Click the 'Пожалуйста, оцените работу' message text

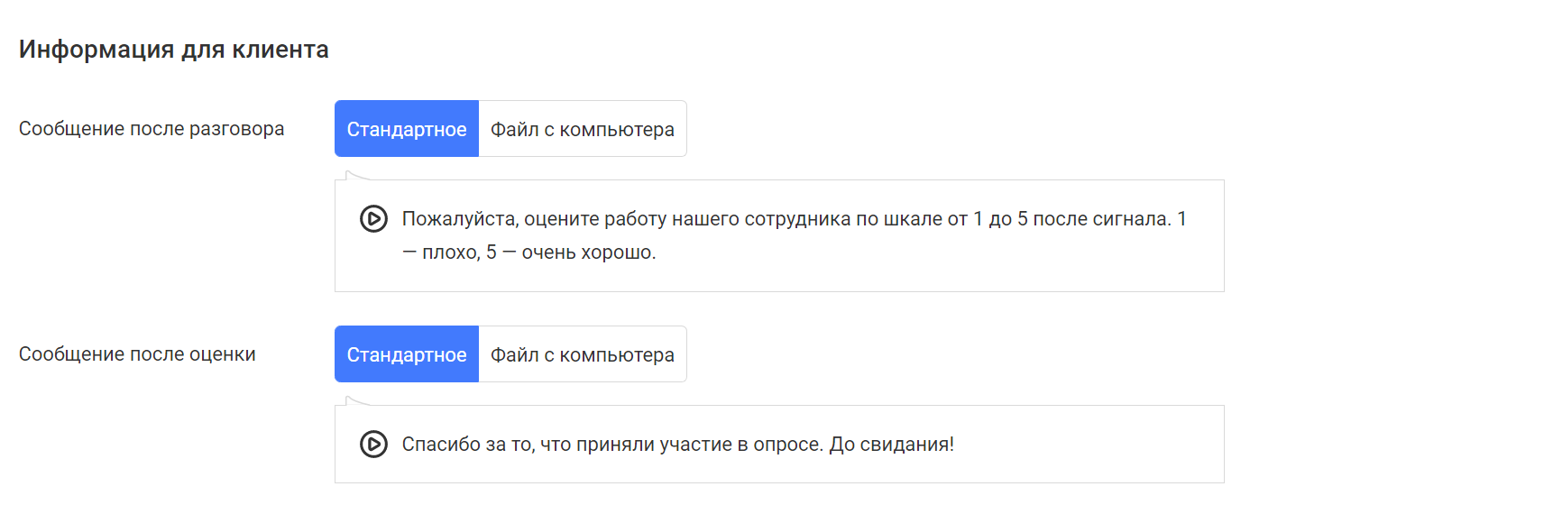[x=794, y=235]
